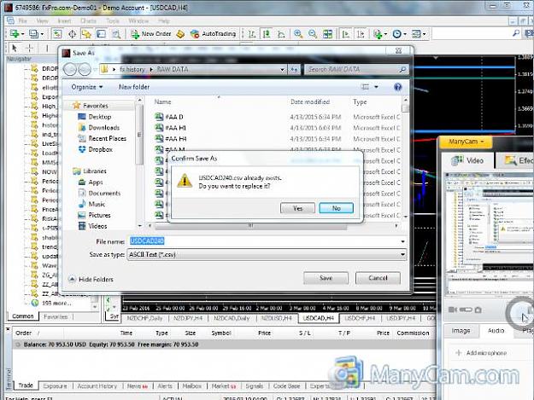Open the Profiles toolbar icon

point(33,33)
